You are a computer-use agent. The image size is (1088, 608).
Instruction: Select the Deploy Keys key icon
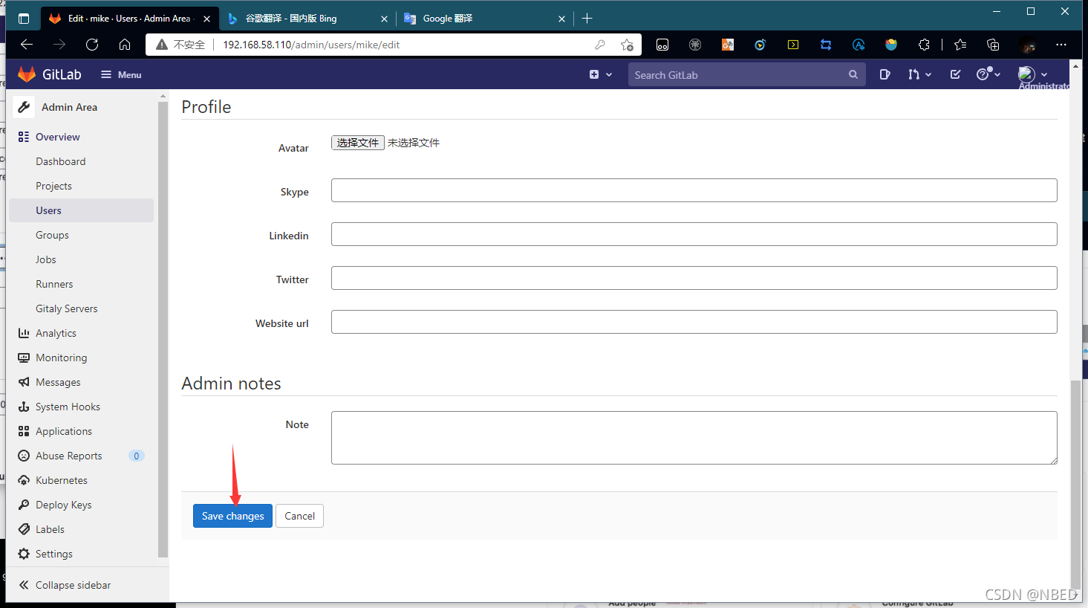23,505
